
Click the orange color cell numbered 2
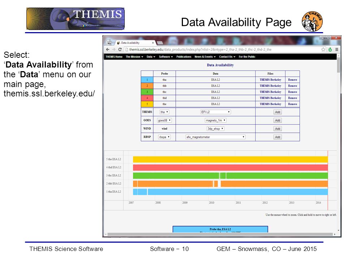coord(147,86)
